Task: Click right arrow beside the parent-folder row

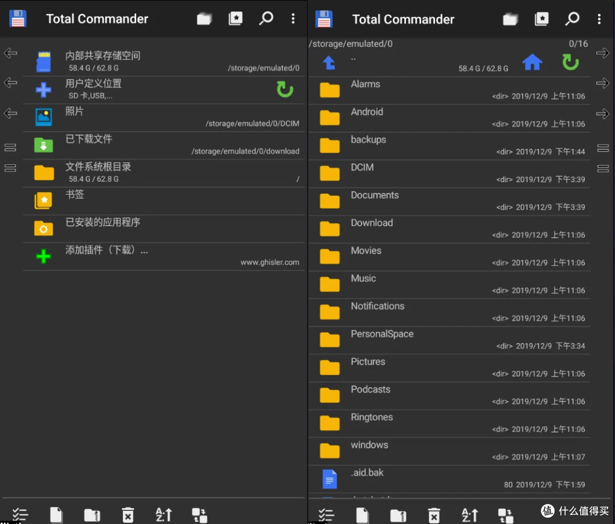Action: [602, 53]
